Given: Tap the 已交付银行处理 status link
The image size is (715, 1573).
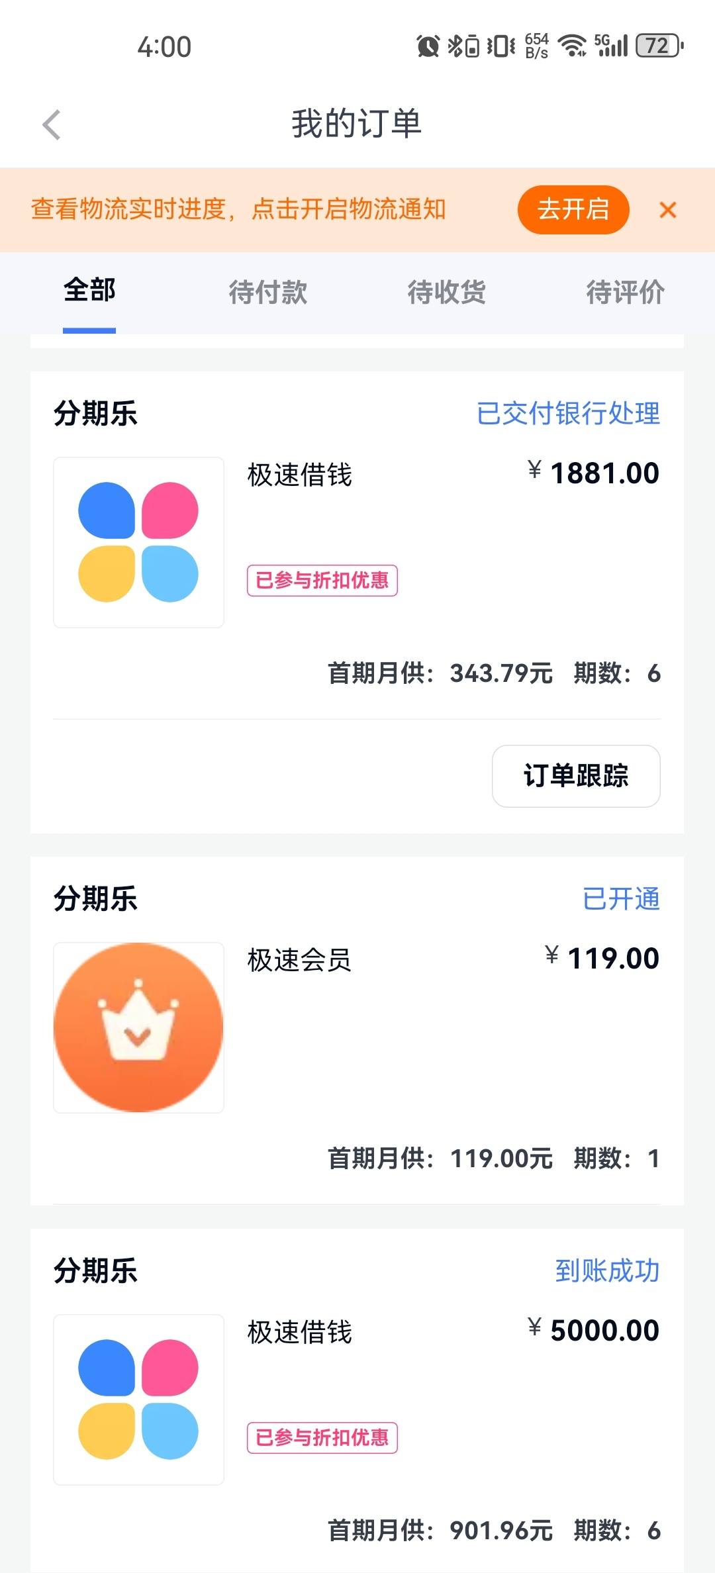Looking at the screenshot, I should tap(568, 413).
